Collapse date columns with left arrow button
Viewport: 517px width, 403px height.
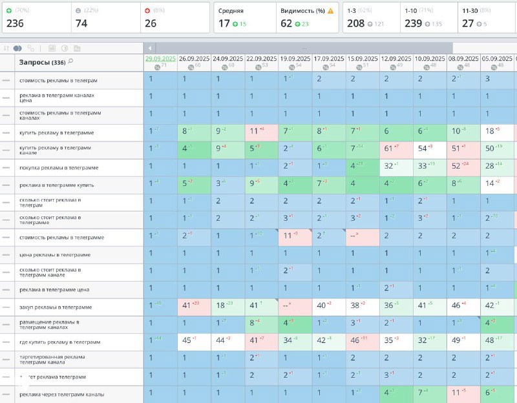click(x=150, y=48)
